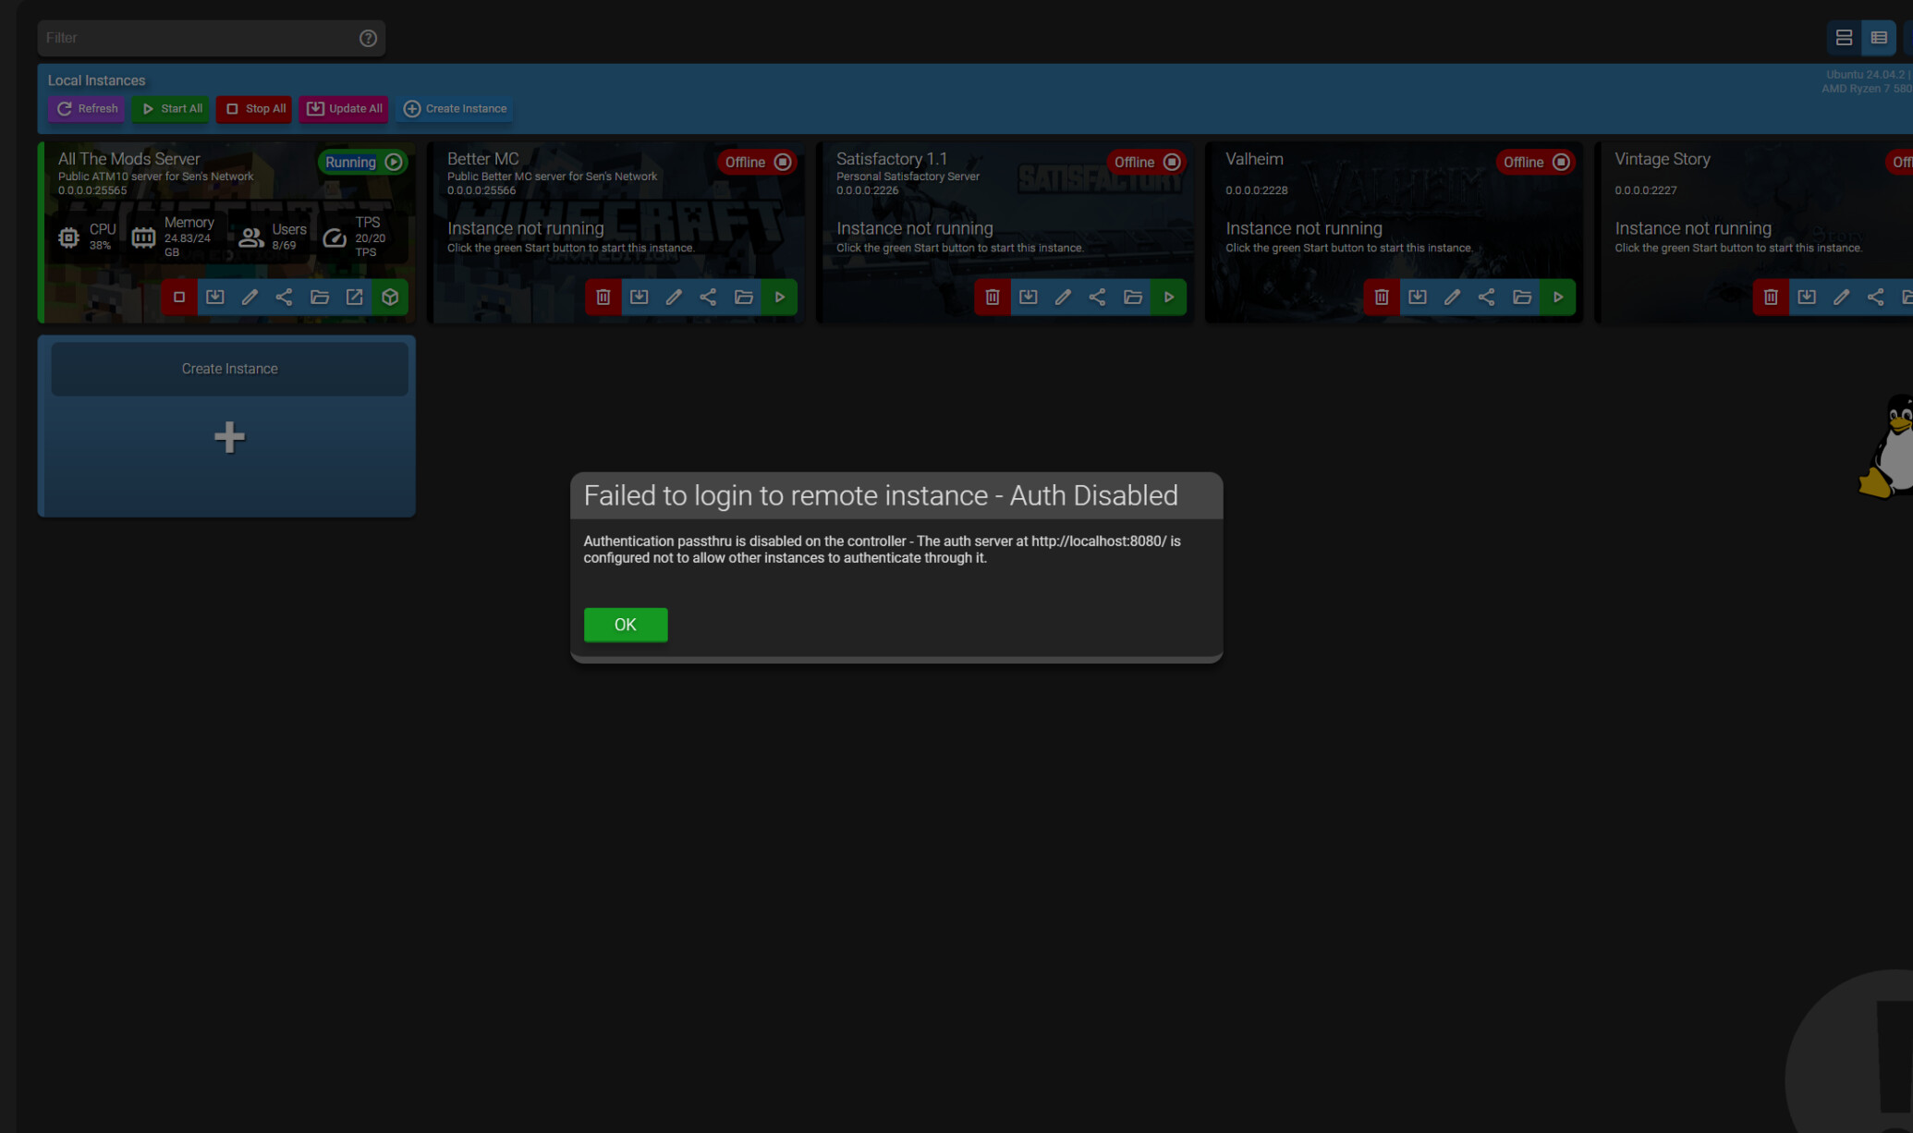This screenshot has height=1133, width=1913.
Task: Click the Stop All button
Action: pyautogui.click(x=255, y=109)
